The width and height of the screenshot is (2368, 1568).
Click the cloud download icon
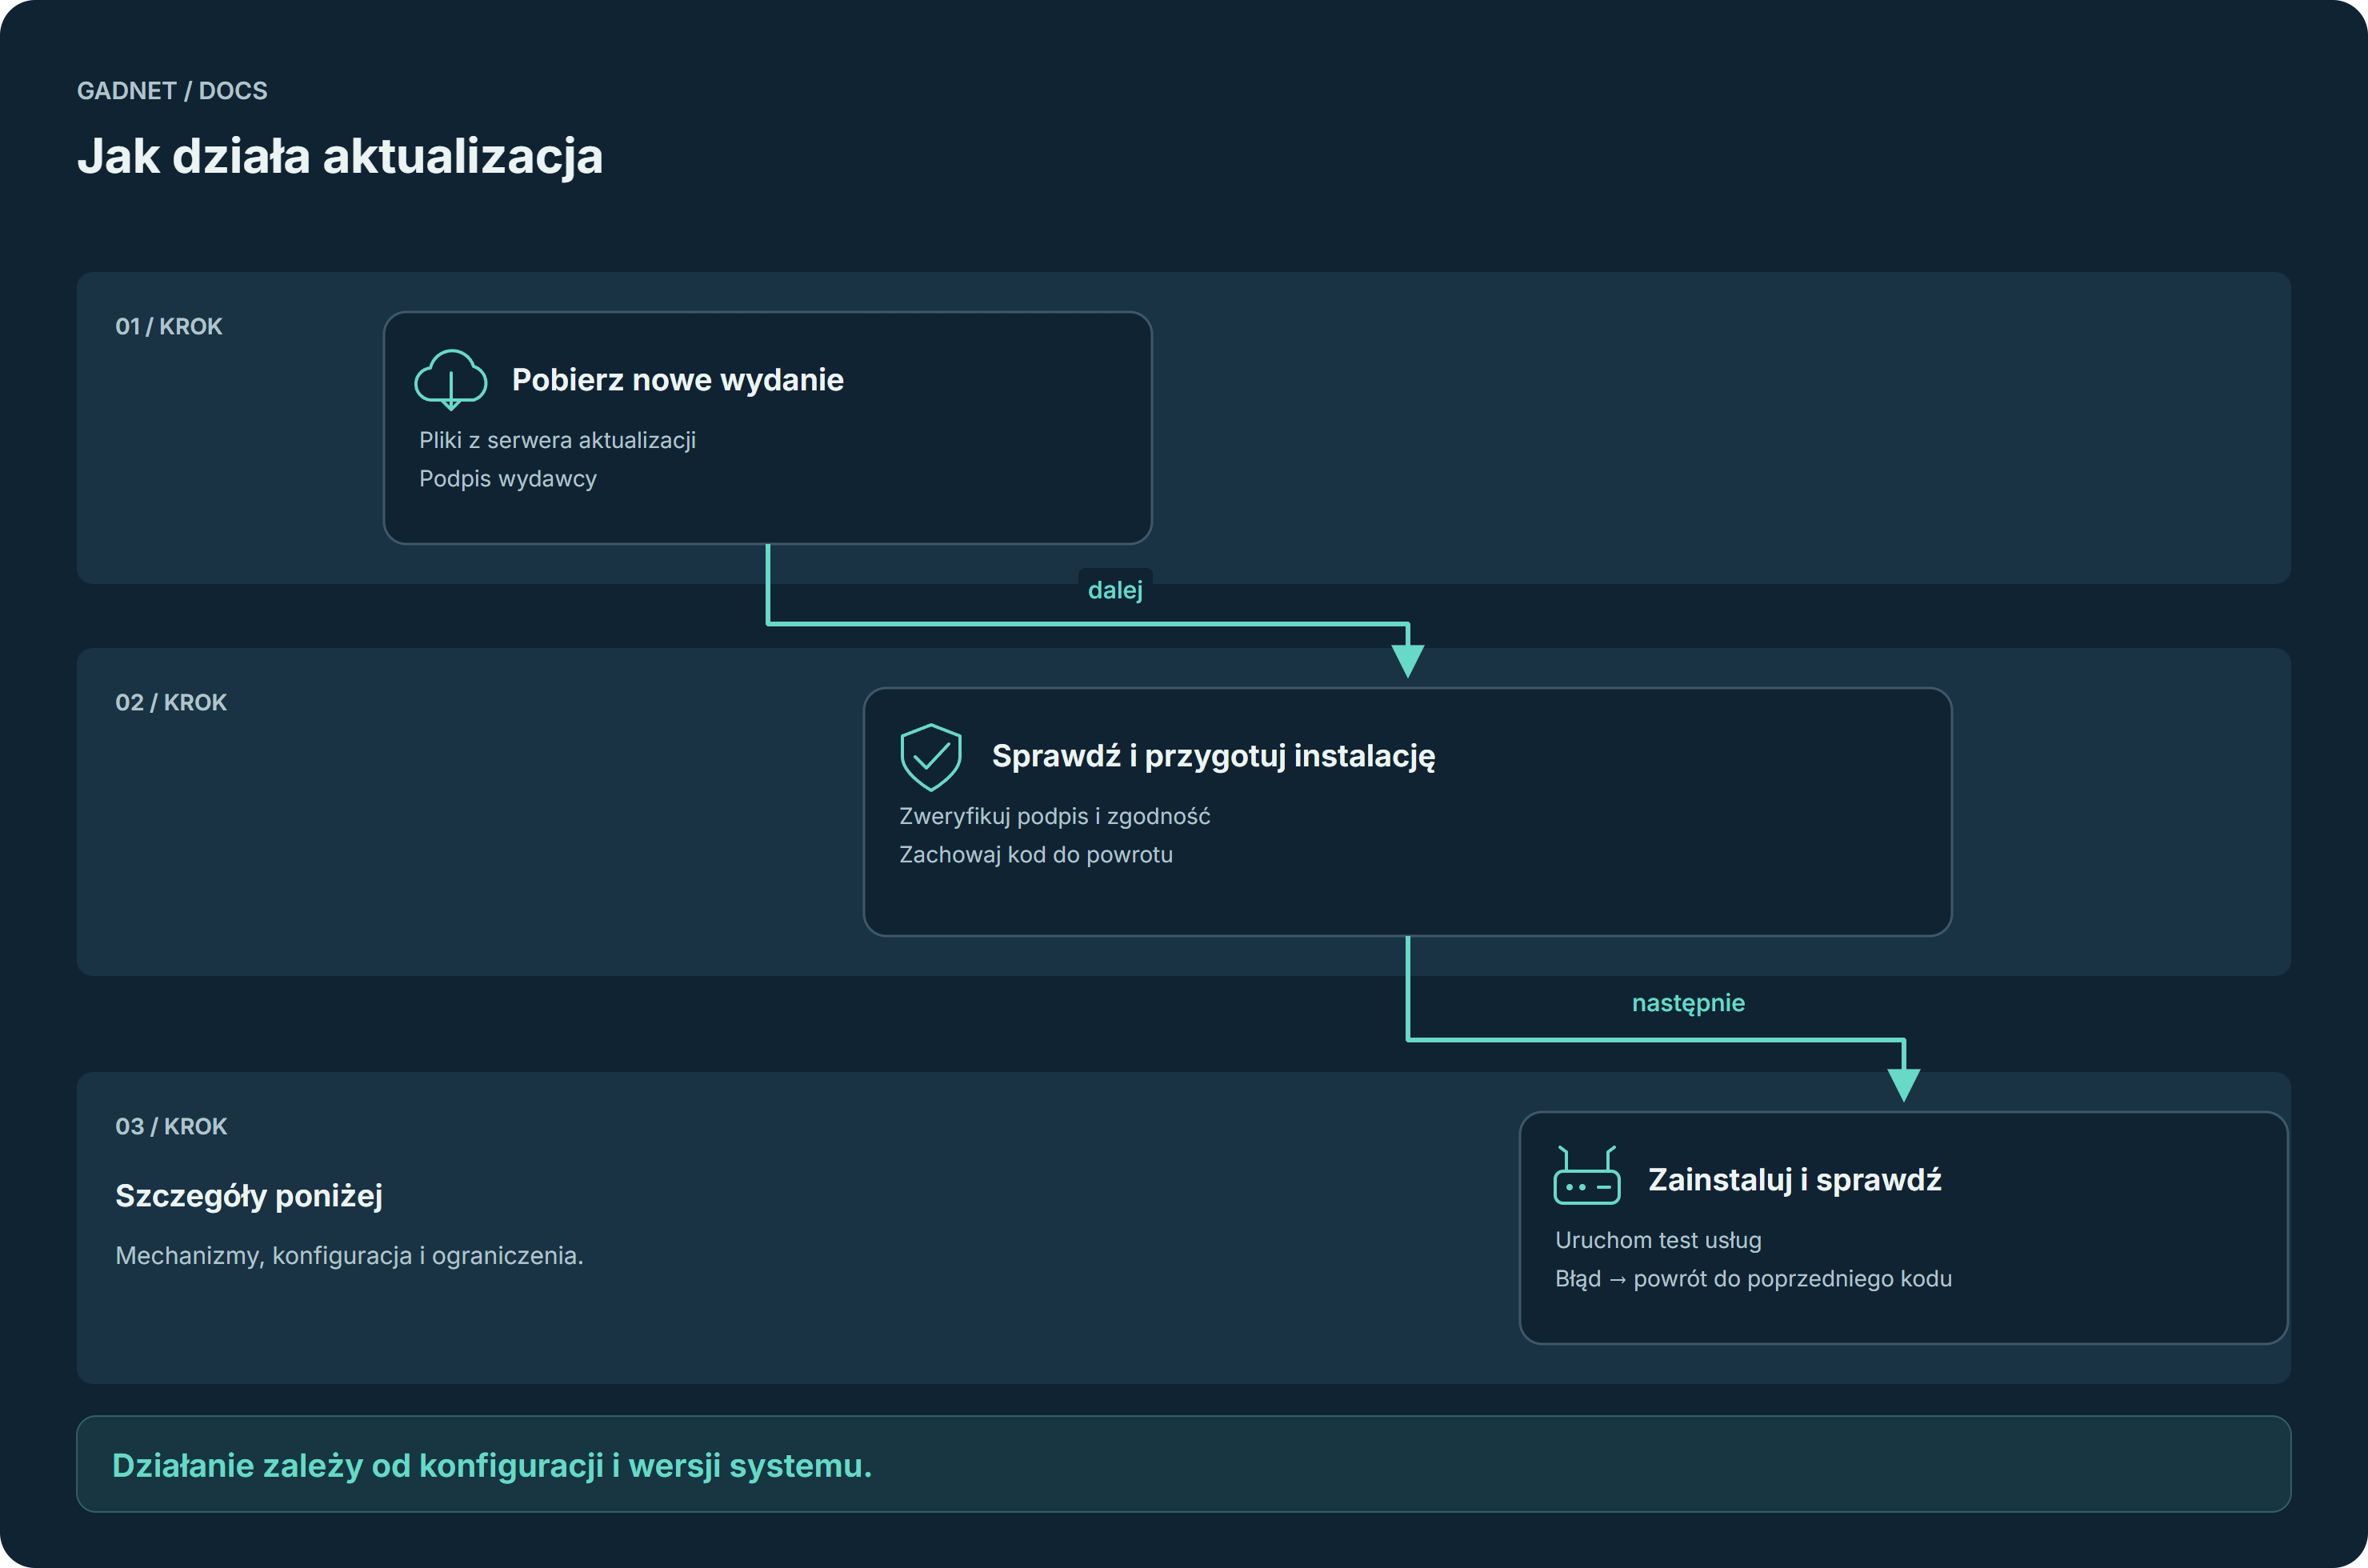coord(451,380)
